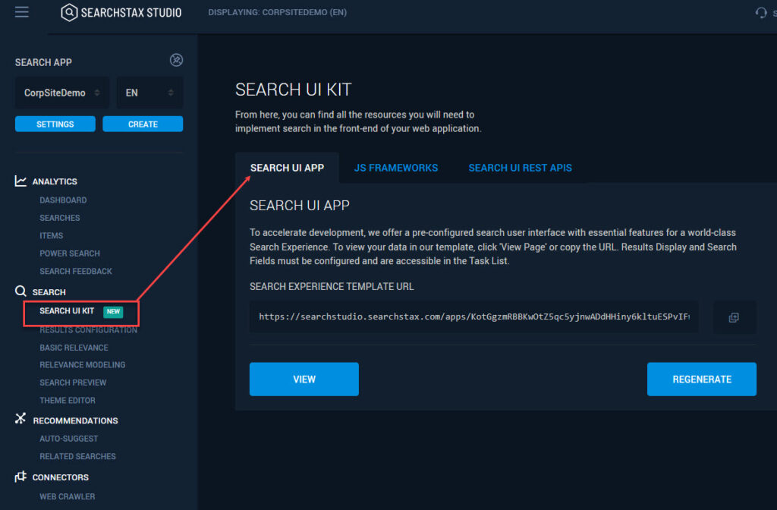
Task: Open Auto-Suggest under Recommendations
Action: point(69,439)
